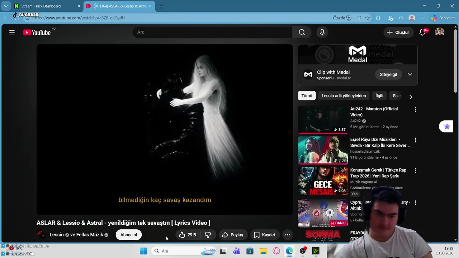Play the Gece Mesaisi thumbnail video
This screenshot has width=459, height=258.
tap(323, 181)
